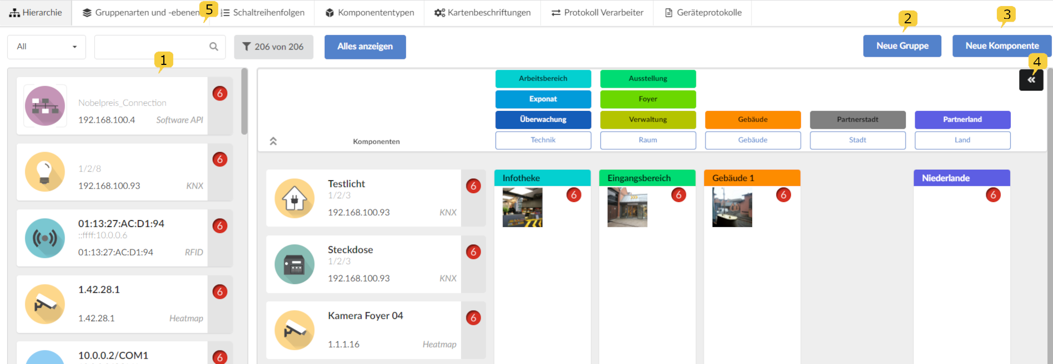Viewport: 1053px width, 364px height.
Task: Open the Schaltreihenfolgen tab
Action: click(x=263, y=13)
